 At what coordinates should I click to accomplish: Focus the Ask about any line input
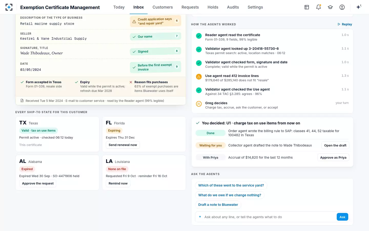[x=269, y=217]
